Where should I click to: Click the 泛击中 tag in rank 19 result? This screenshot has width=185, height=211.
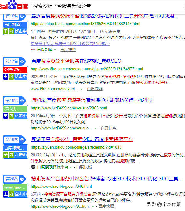click(x=20, y=155)
